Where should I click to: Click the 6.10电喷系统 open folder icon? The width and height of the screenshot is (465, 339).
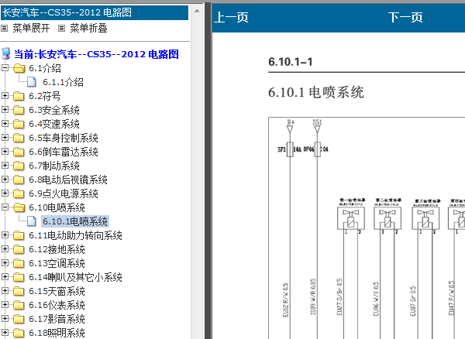[x=19, y=207]
